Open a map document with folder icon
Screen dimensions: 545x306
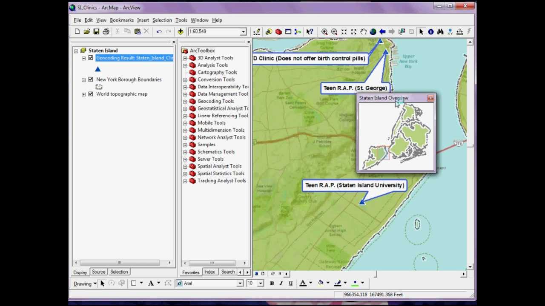87,31
